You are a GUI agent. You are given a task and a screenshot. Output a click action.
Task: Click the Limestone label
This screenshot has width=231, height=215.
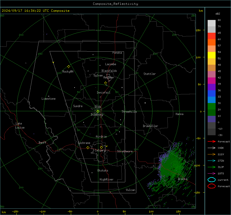(49, 99)
